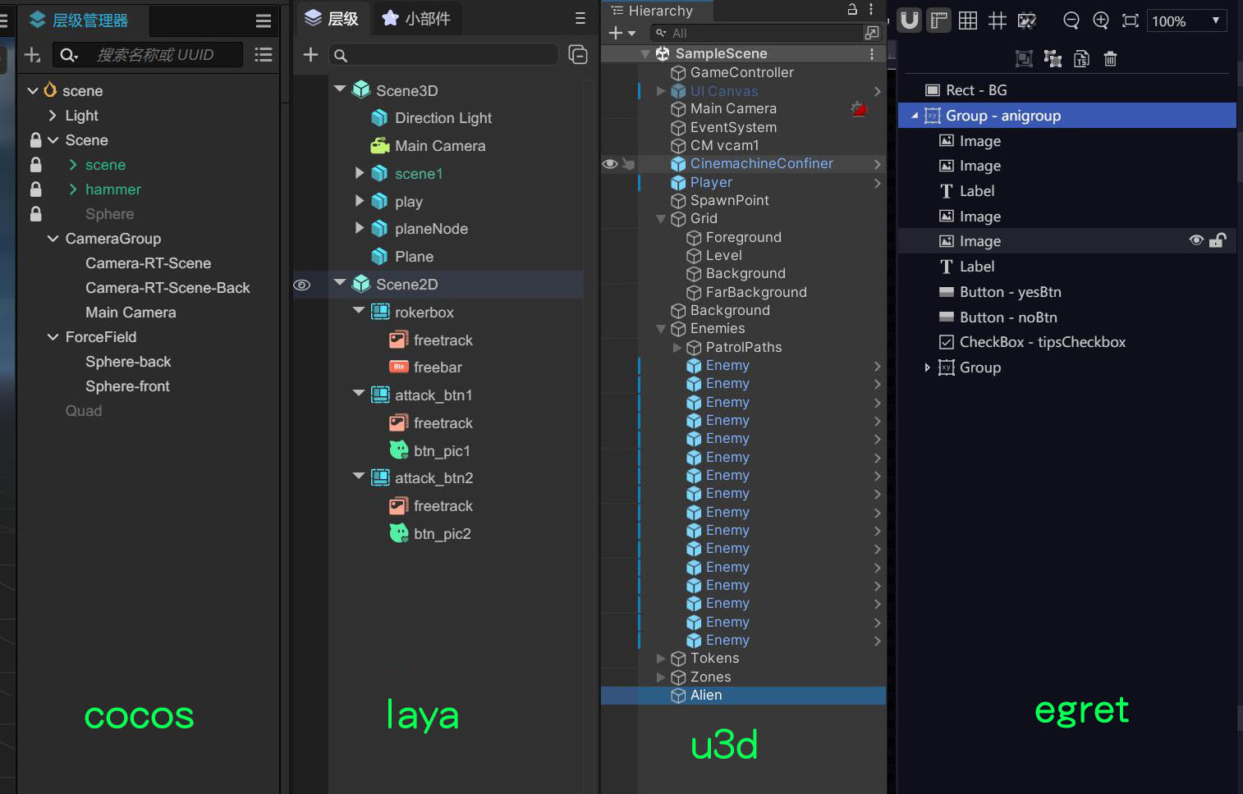1243x794 pixels.
Task: Click the copy icon beside the Laya search
Action: pyautogui.click(x=578, y=55)
